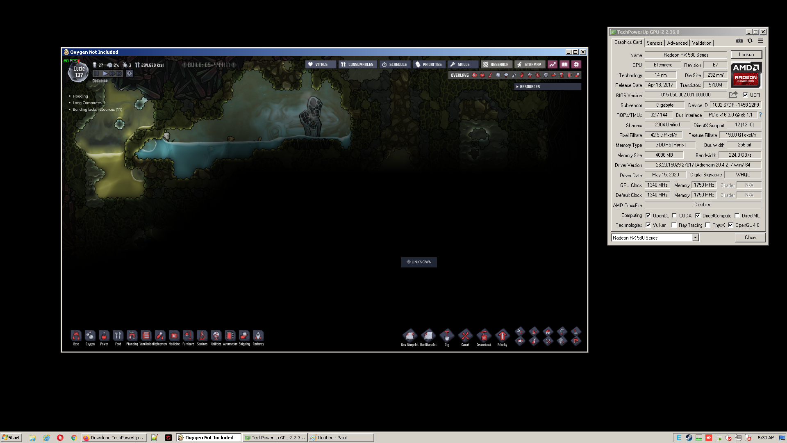Activate the Cancel tool
Screen dimensions: 787x443
point(465,336)
